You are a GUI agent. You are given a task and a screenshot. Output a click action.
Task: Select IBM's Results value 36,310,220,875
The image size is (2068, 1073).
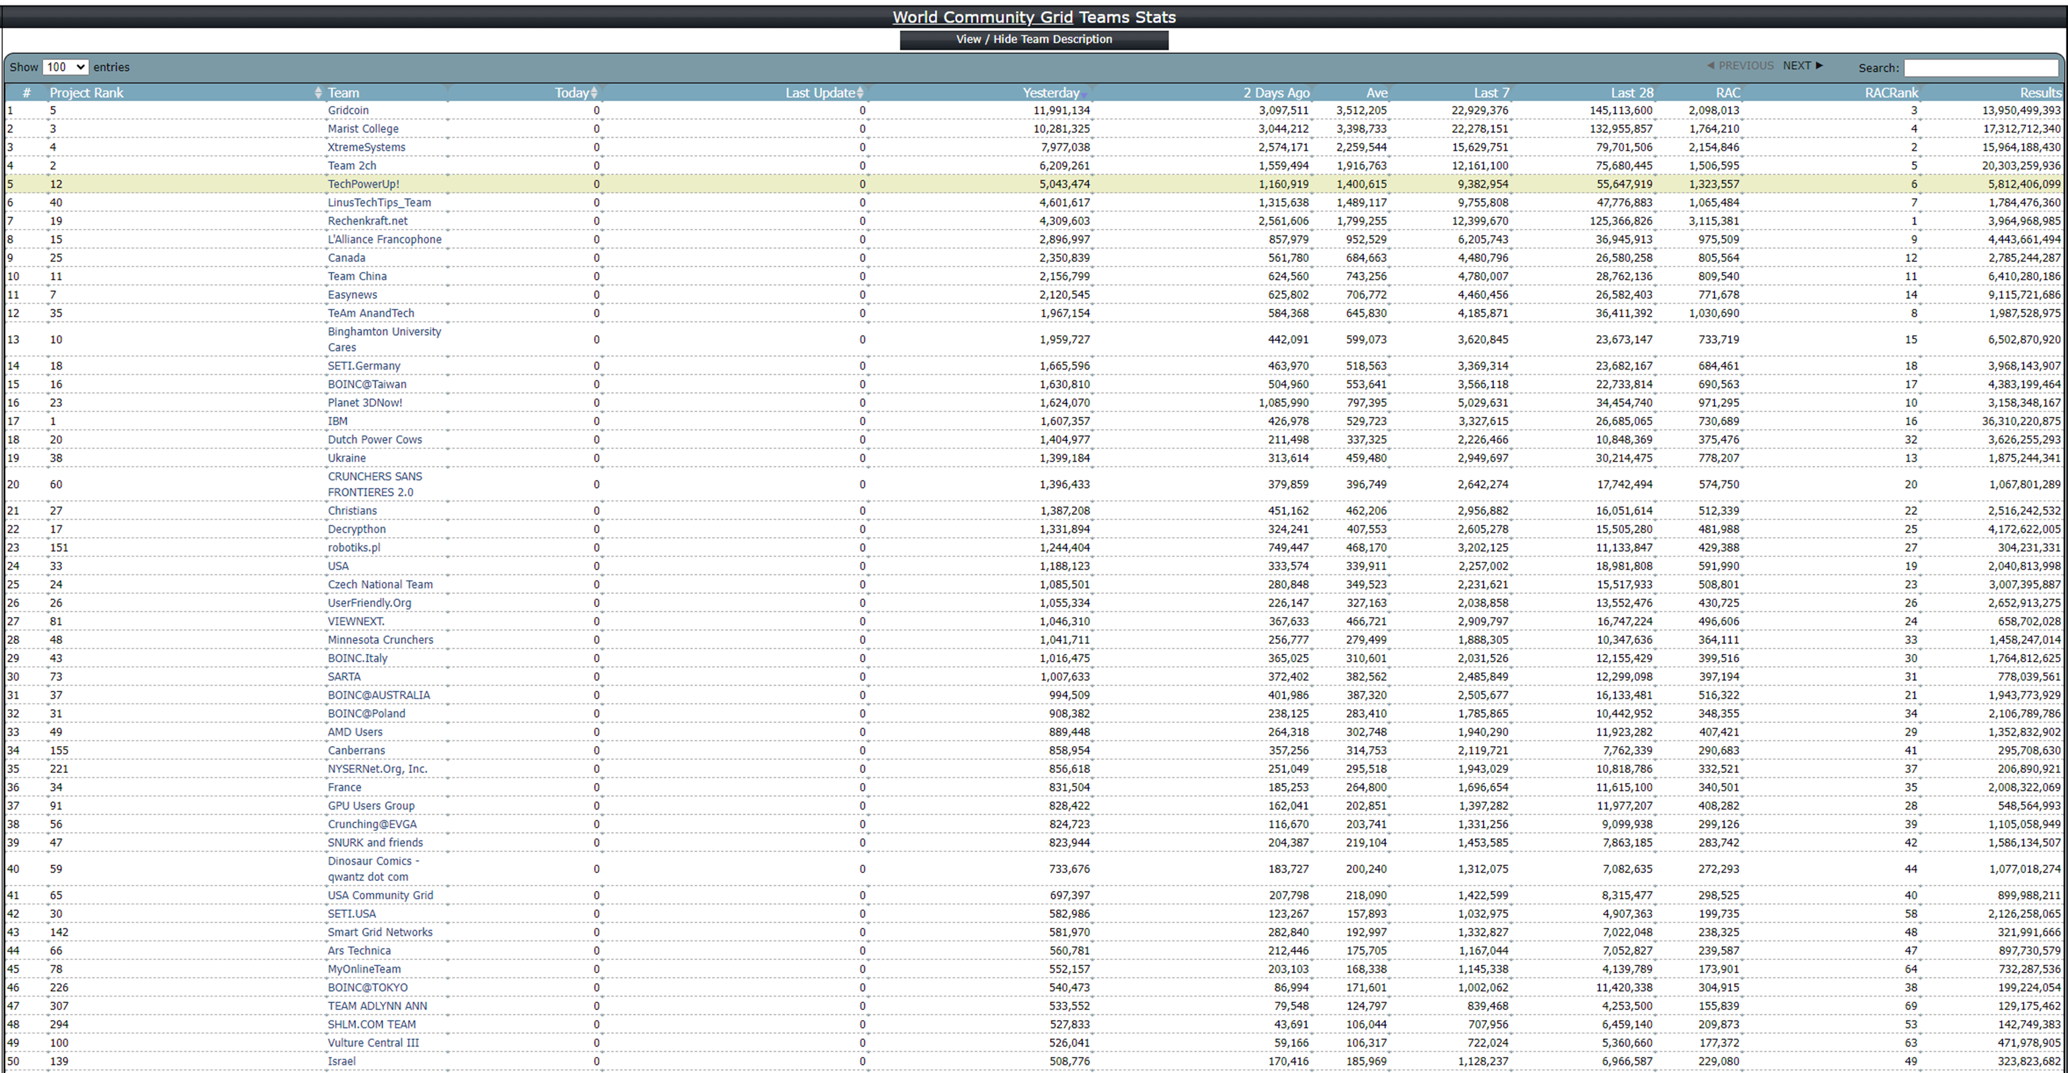point(2021,421)
